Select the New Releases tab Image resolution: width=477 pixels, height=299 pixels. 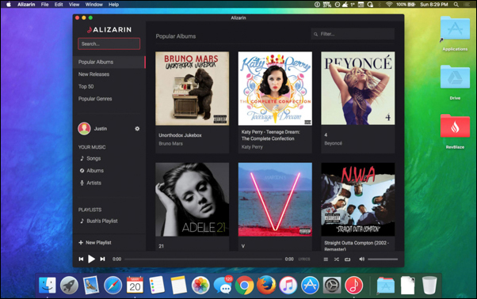coord(93,74)
